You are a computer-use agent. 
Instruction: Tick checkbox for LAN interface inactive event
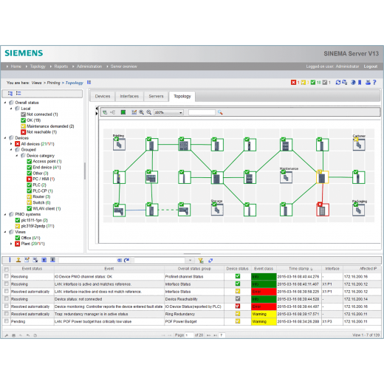tap(7, 291)
